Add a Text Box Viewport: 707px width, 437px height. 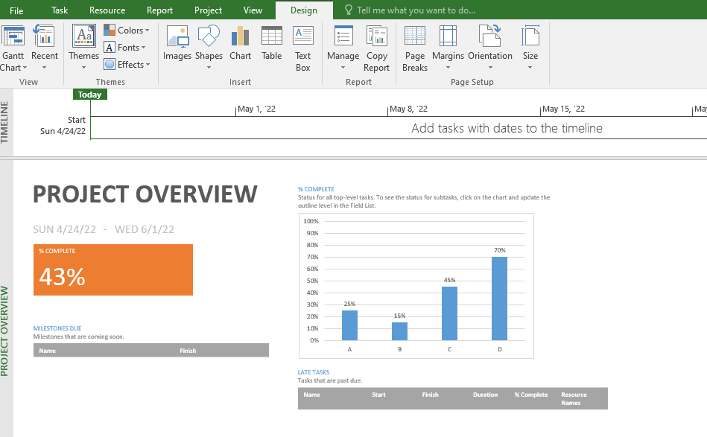click(x=302, y=45)
